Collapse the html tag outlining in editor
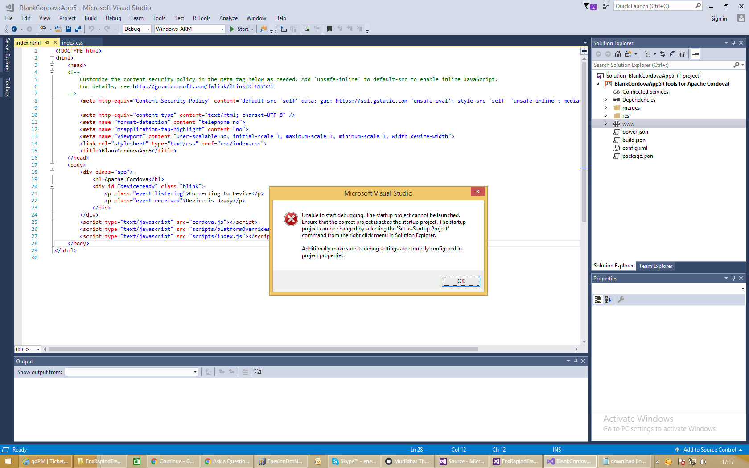 point(52,58)
